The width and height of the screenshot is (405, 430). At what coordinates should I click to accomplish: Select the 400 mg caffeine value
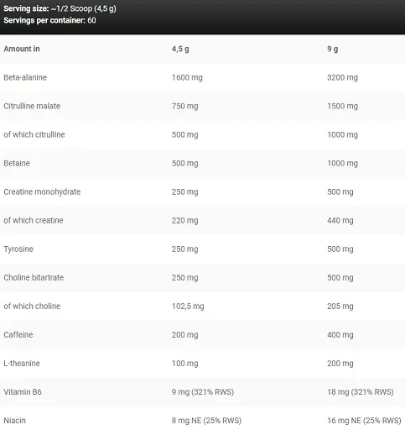340,335
